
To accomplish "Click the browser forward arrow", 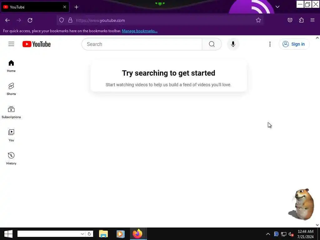I will (19, 20).
